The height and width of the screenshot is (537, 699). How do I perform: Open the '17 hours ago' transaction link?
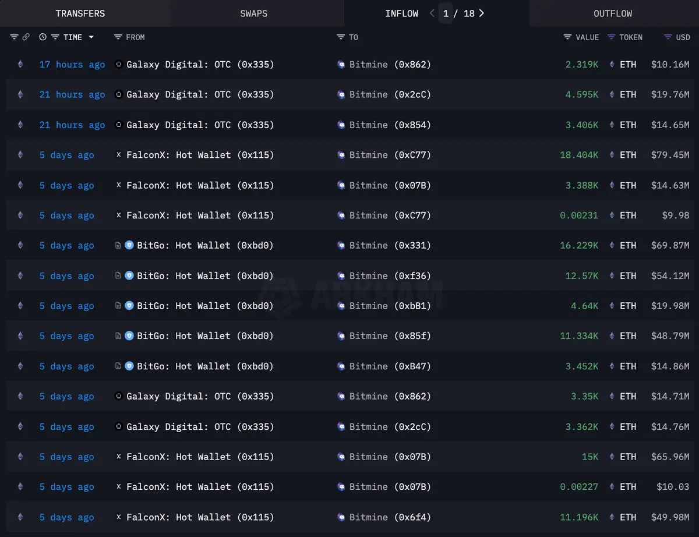(x=72, y=64)
